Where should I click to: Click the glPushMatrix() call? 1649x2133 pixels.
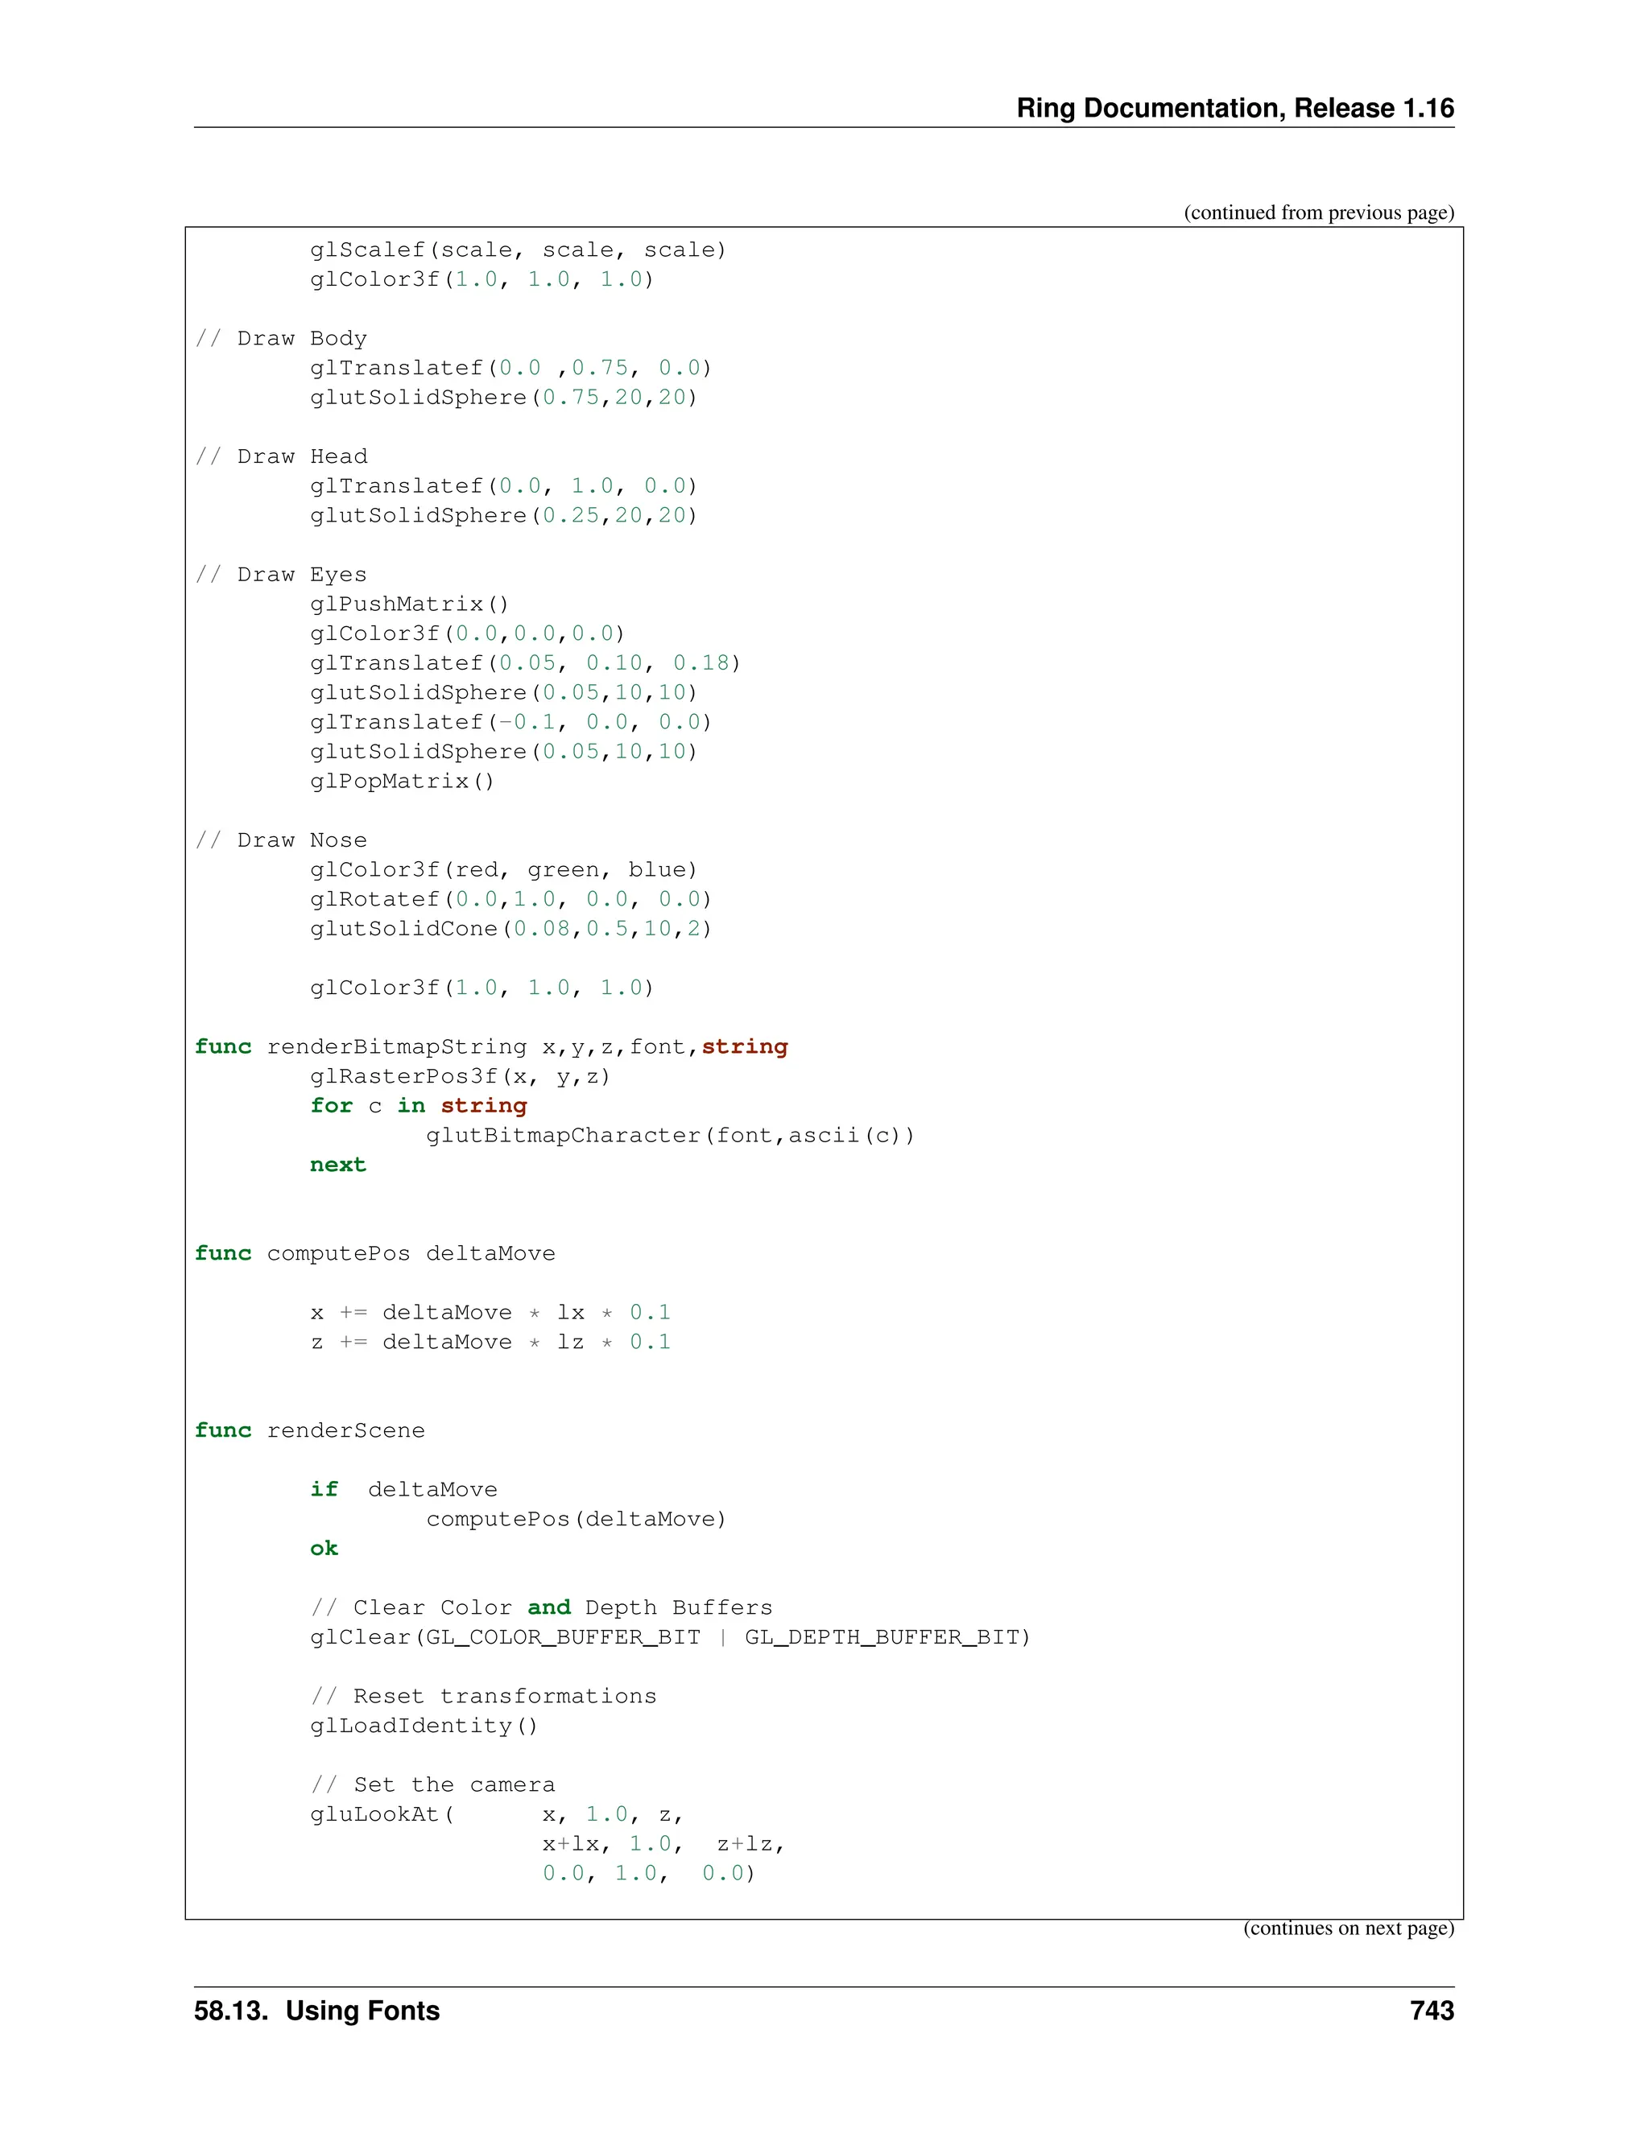pos(409,604)
